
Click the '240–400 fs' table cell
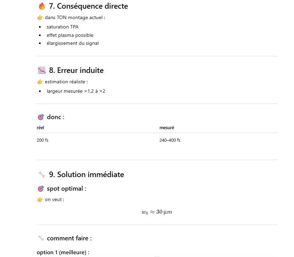click(x=170, y=140)
